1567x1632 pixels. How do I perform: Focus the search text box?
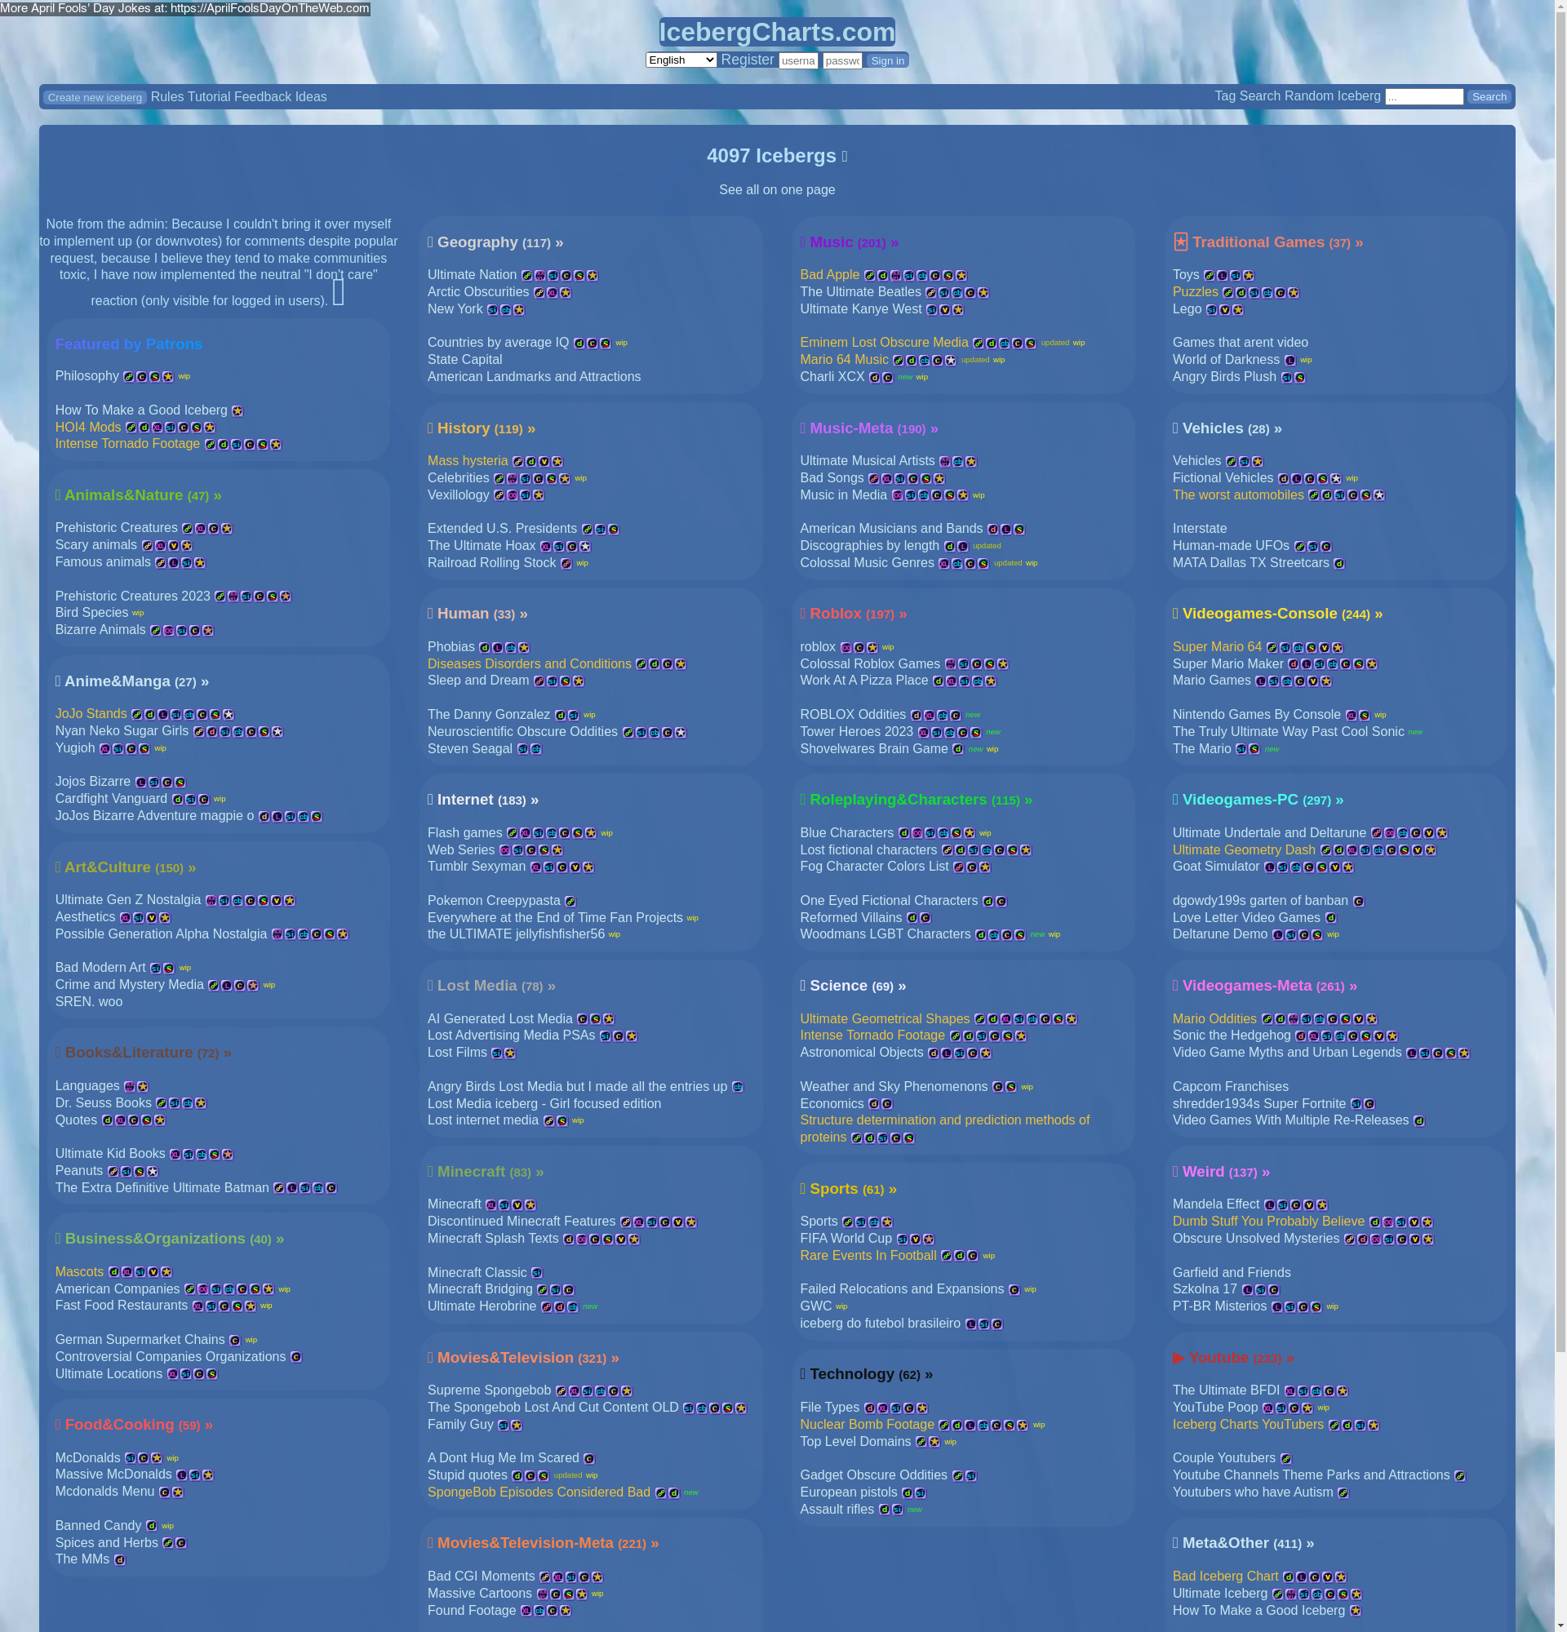coord(1424,96)
